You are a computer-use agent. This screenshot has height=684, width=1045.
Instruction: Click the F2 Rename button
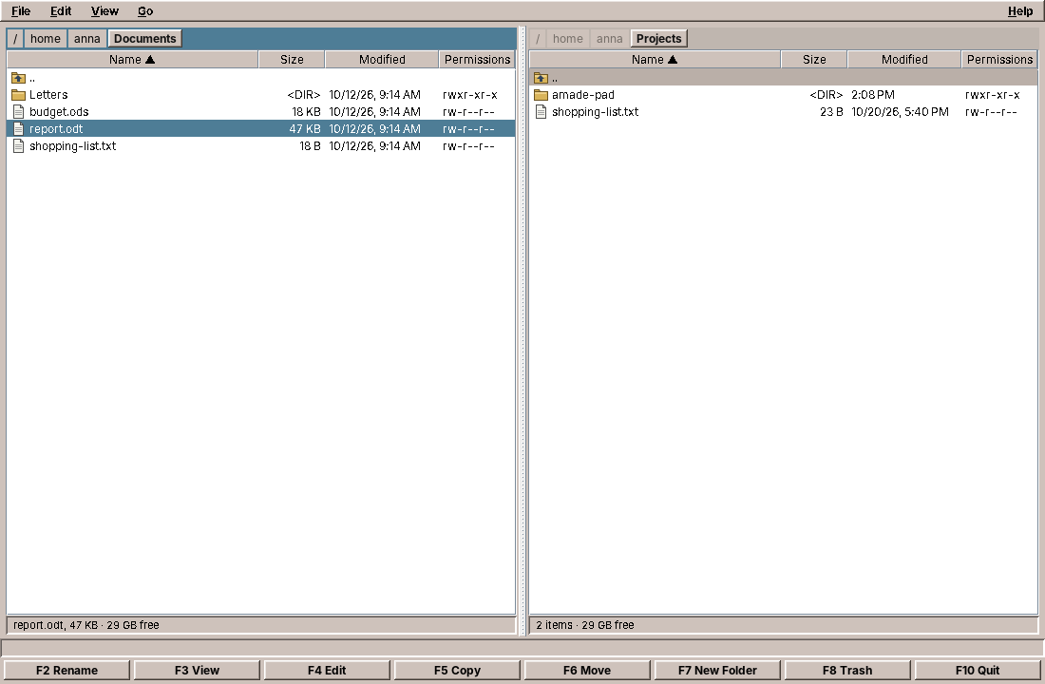[x=66, y=670]
